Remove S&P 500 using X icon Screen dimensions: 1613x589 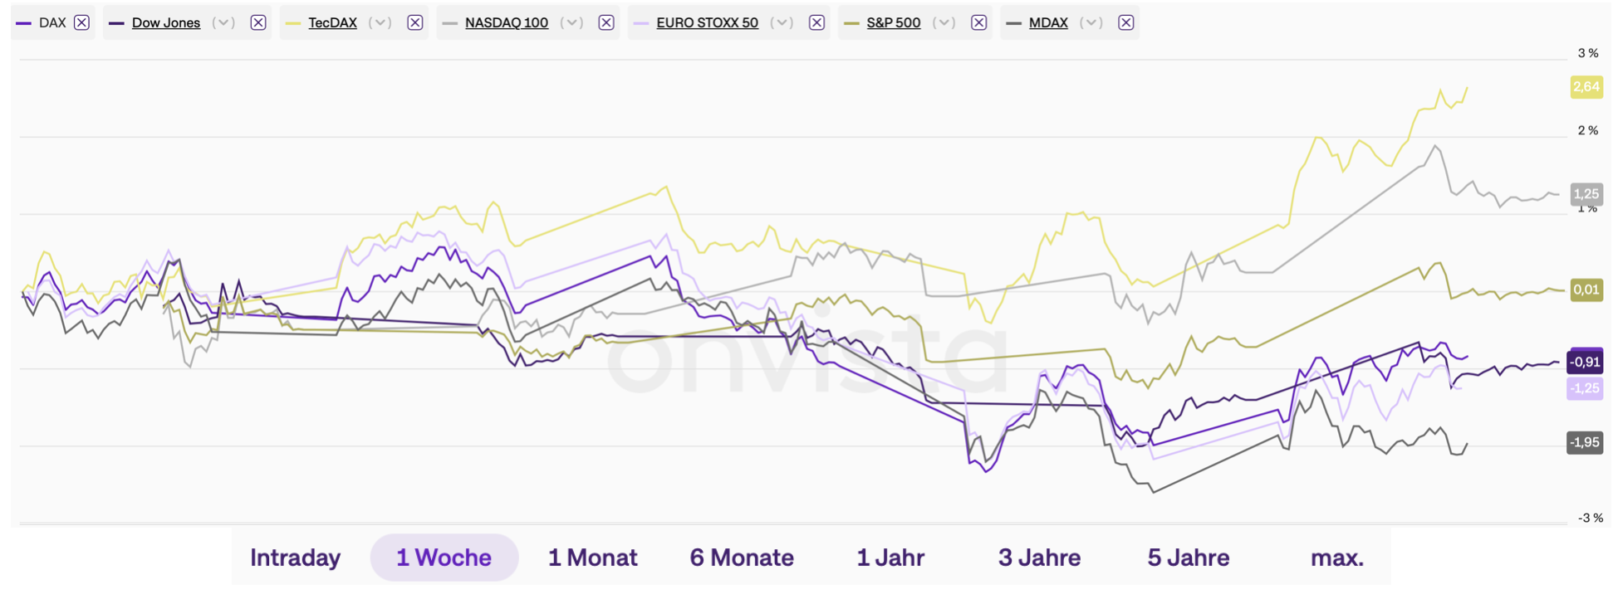[x=979, y=22]
